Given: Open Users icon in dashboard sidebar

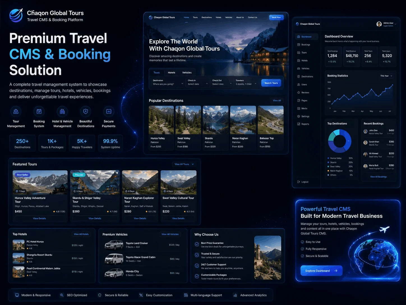Looking at the screenshot, I should point(299,84).
